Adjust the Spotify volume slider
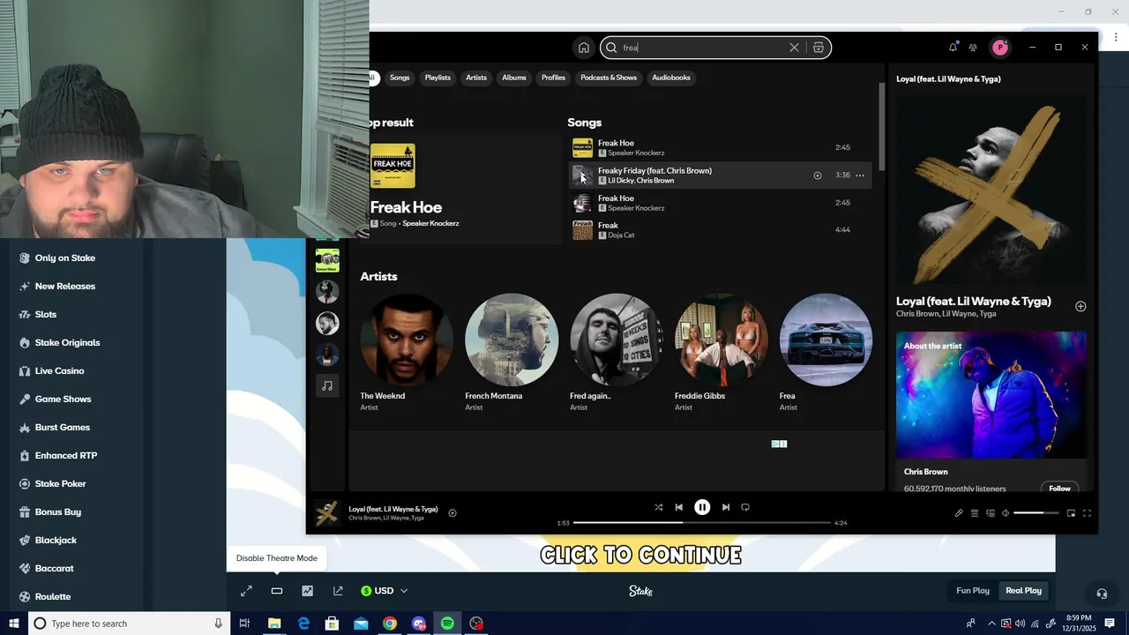This screenshot has height=635, width=1129. pos(1036,513)
